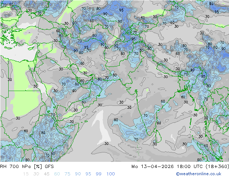
Task: Pick the 95 value in the legend scale
Action: pos(88,174)
